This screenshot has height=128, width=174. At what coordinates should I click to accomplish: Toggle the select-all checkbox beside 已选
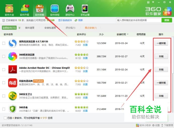point(5,118)
